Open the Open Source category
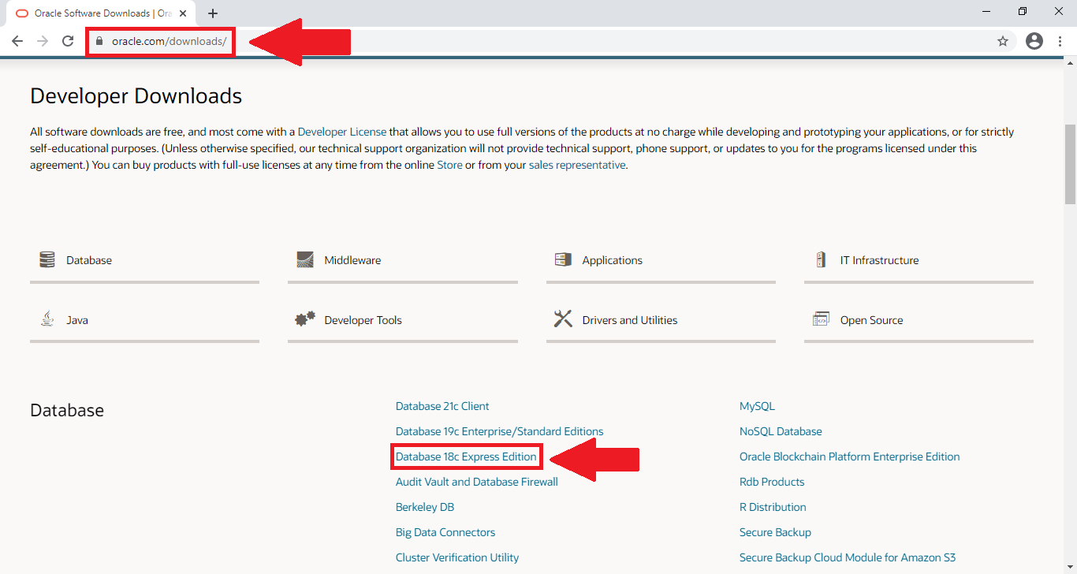 click(919, 322)
